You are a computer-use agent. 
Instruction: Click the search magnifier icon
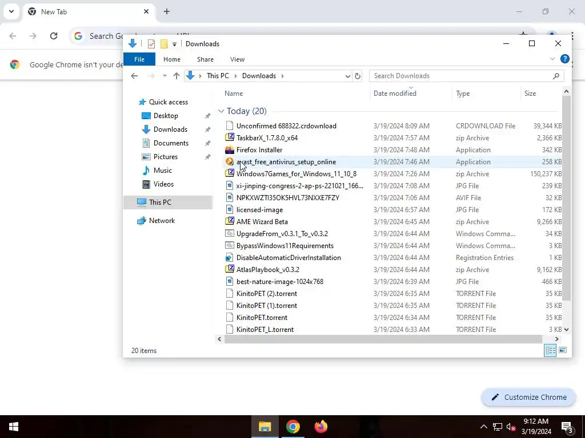pyautogui.click(x=556, y=76)
